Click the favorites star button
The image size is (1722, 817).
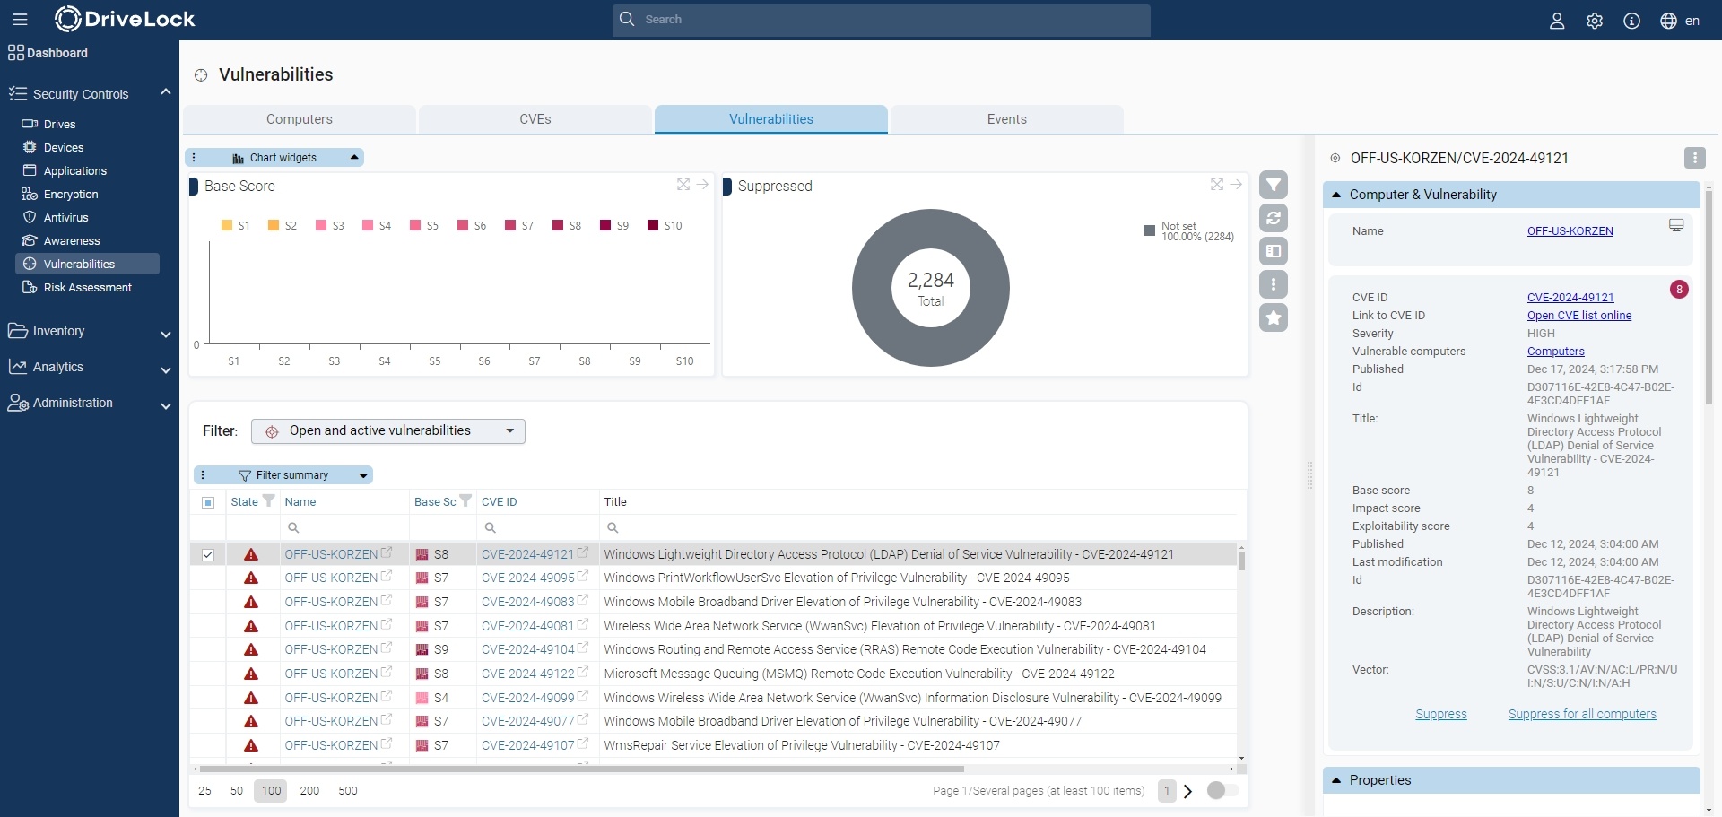click(x=1274, y=317)
